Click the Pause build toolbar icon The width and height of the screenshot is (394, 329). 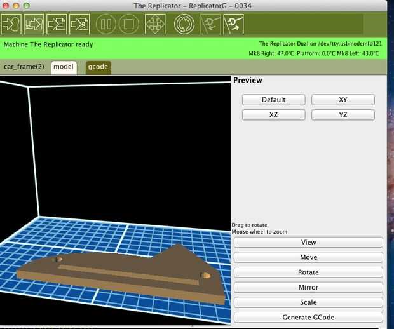click(105, 24)
